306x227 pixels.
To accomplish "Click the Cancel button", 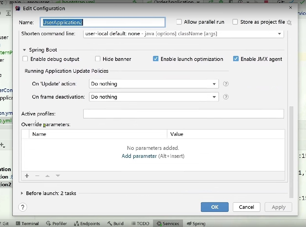I will click(246, 207).
